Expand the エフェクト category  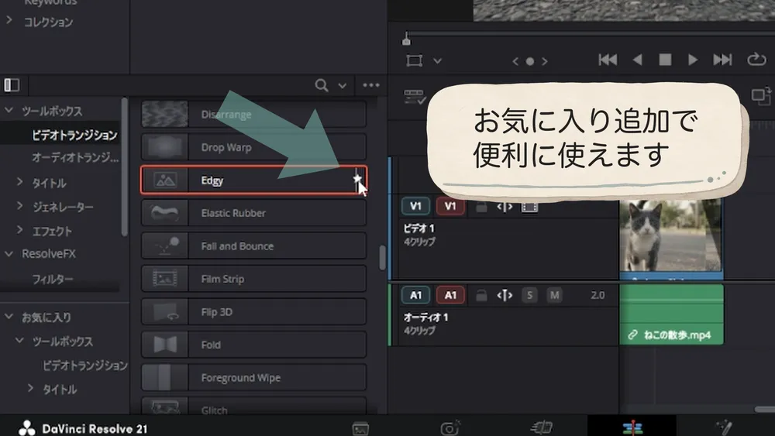click(20, 229)
